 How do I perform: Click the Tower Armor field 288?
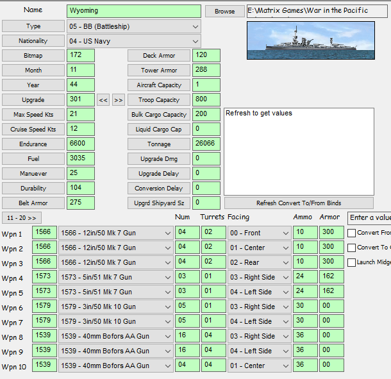[206, 70]
